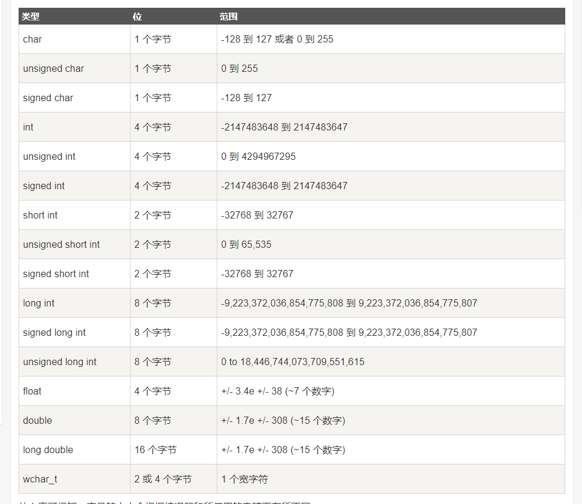Image resolution: width=582 pixels, height=504 pixels.
Task: Select the unsigned int type cell
Action: 49,156
